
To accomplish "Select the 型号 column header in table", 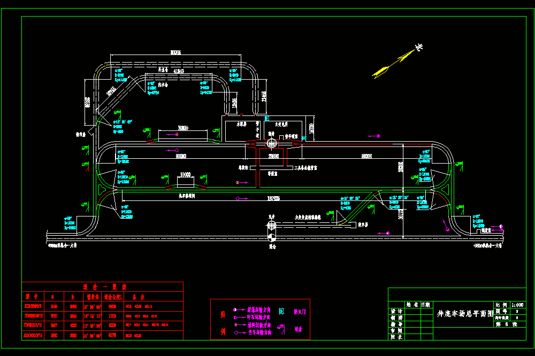I will (32, 297).
